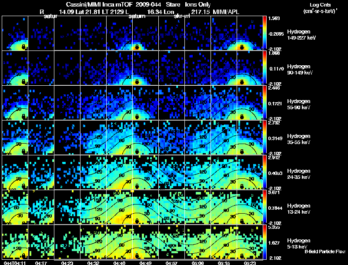Image resolution: width=348 pixels, height=265 pixels.
Task: Click the 'B-field Particle Flow' label
Action: point(325,252)
